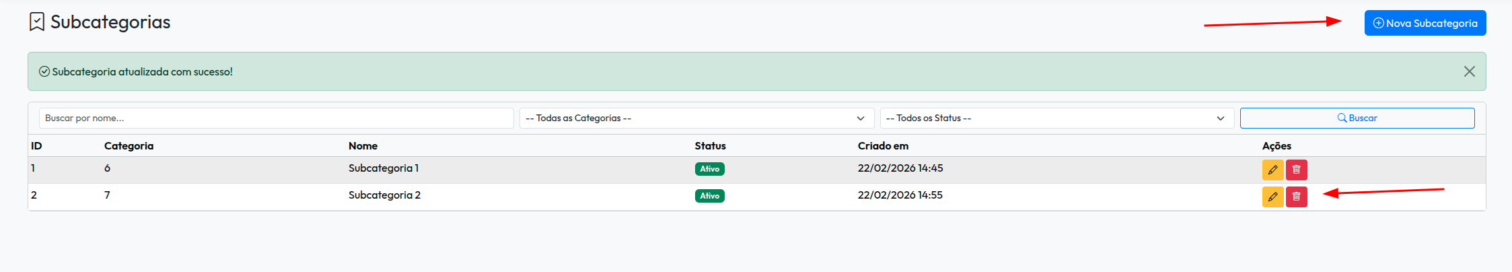This screenshot has width=1512, height=272.
Task: Edit Subcategoria 1 with pencil icon
Action: pos(1272,170)
